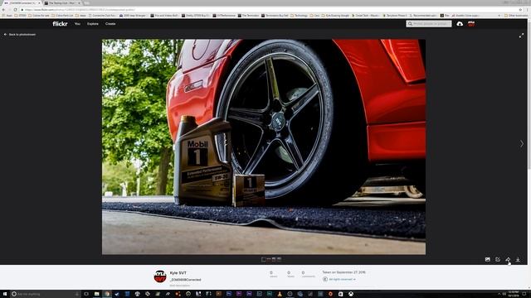Click the edit photo icon

point(498,259)
